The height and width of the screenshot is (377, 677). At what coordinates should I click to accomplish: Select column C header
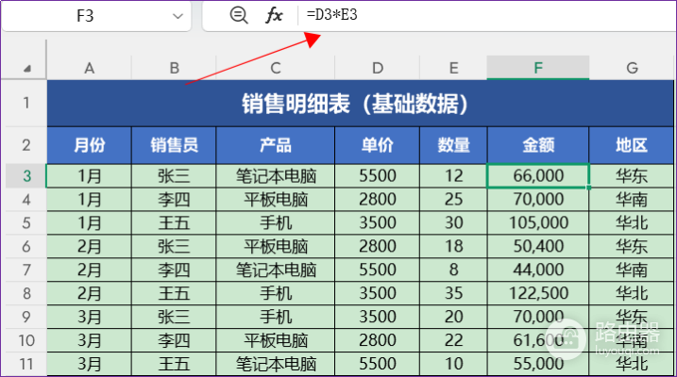(276, 68)
